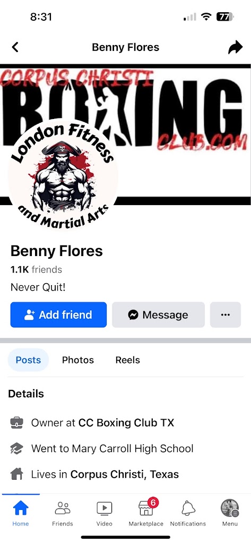Tap the Add friend button
The image size is (251, 544).
(x=58, y=314)
